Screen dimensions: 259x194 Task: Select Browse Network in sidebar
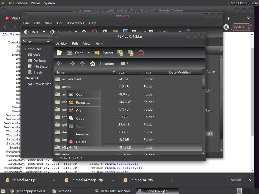click(40, 84)
